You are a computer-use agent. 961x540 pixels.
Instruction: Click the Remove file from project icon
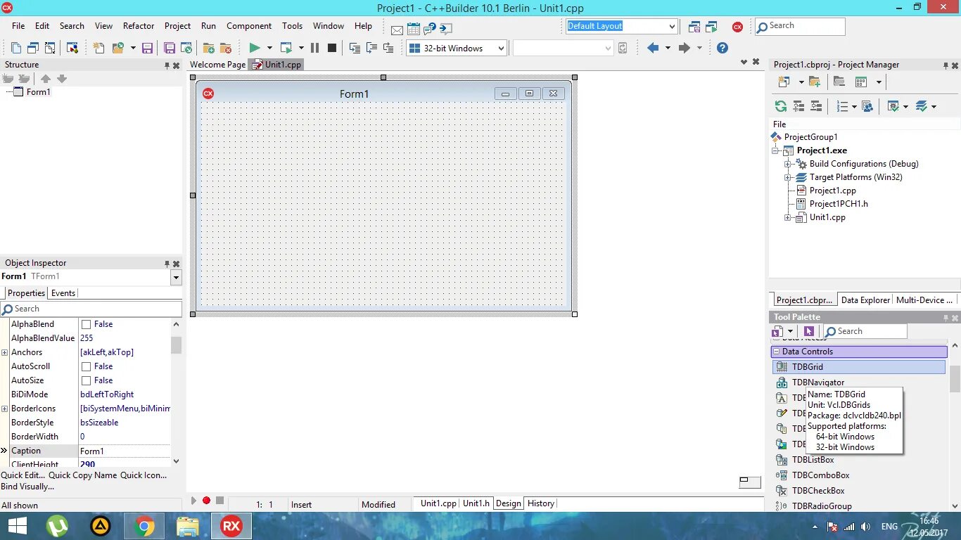(226, 48)
